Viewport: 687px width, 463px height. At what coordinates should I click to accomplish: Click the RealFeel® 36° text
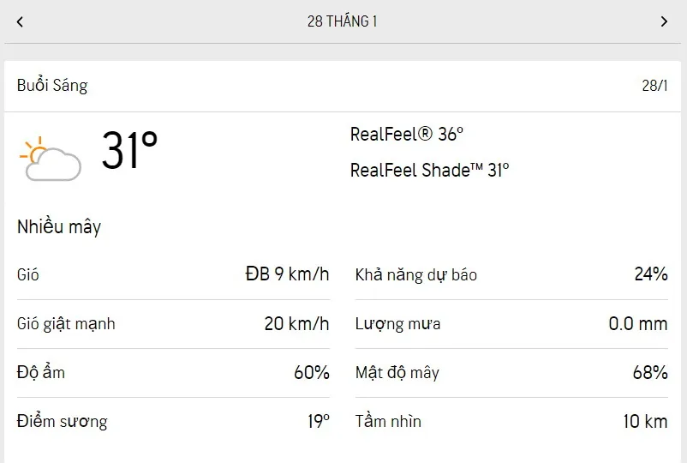(x=407, y=135)
